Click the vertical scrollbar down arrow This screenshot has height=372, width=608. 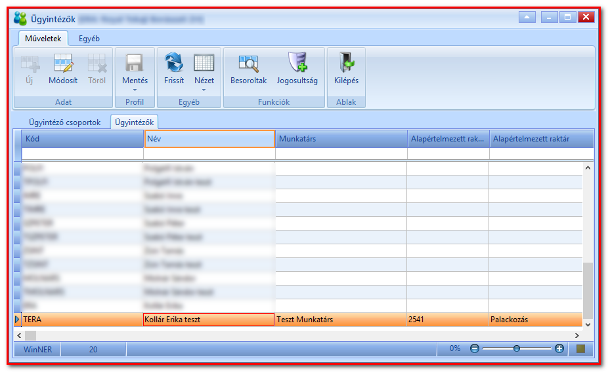(588, 324)
